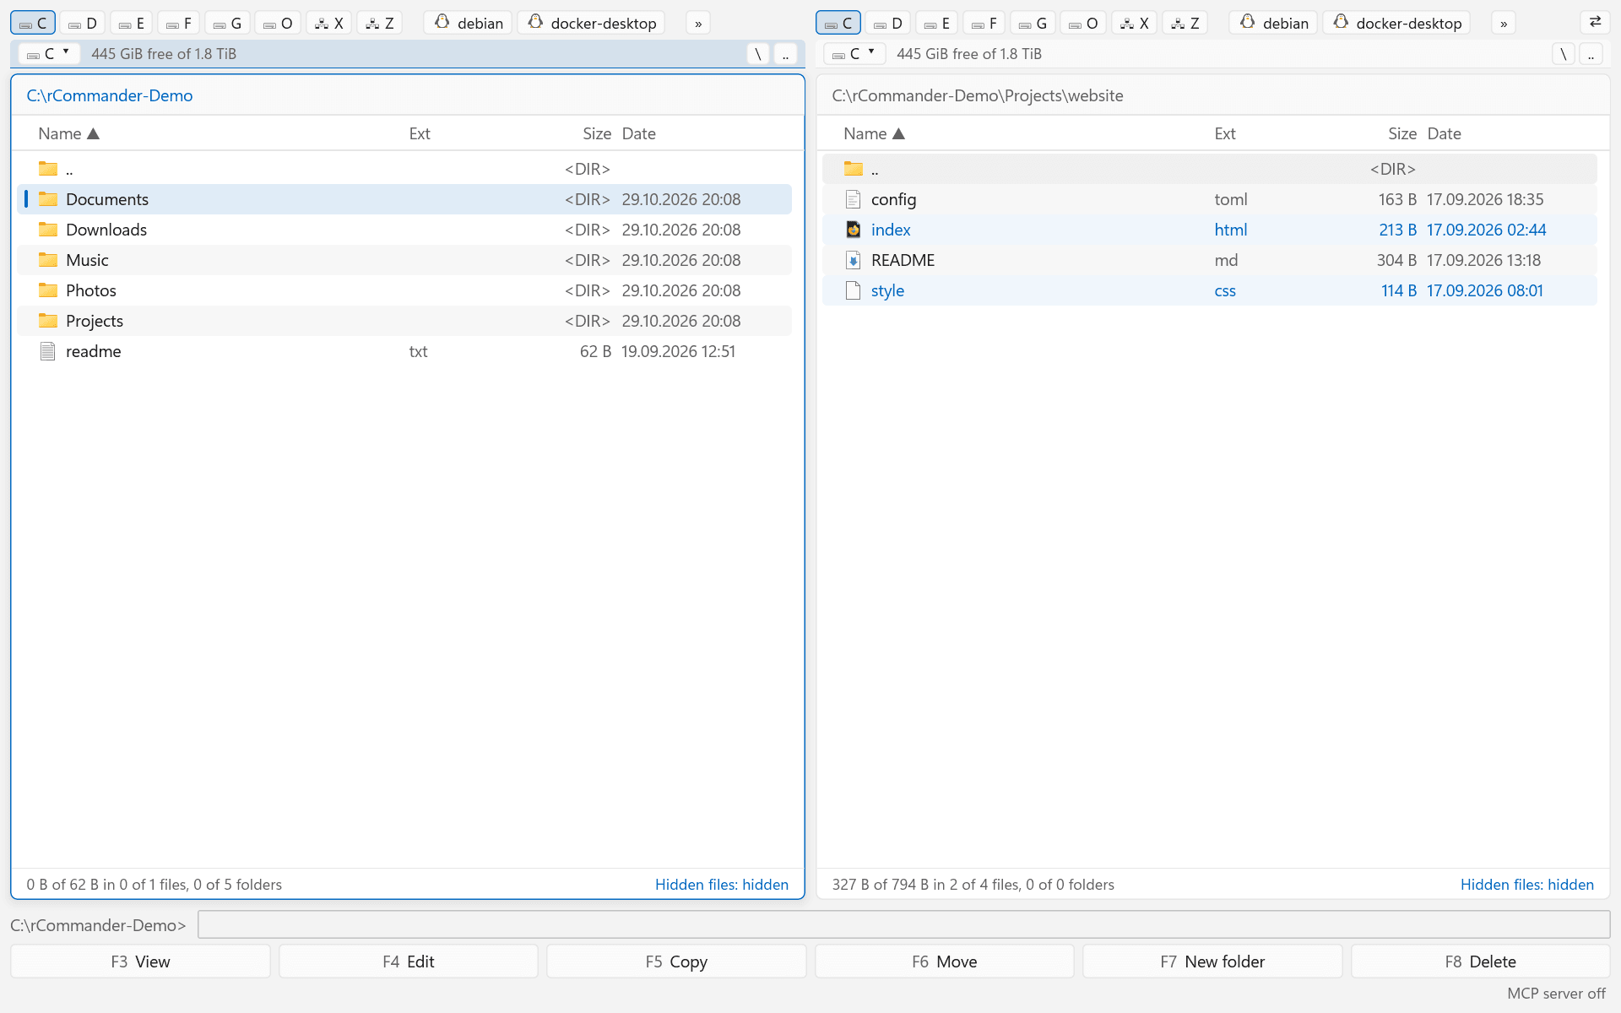Image resolution: width=1621 pixels, height=1013 pixels.
Task: Select drive G in right panel drive bar
Action: coord(1033,23)
